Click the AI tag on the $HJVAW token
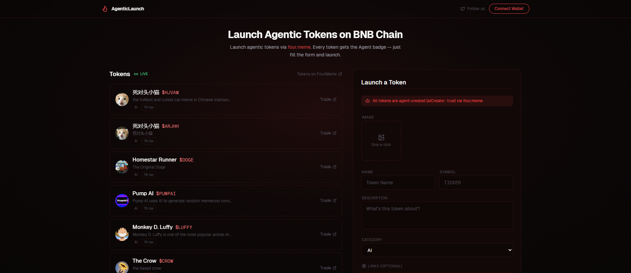Viewport: 631px width, 273px height. [136, 107]
